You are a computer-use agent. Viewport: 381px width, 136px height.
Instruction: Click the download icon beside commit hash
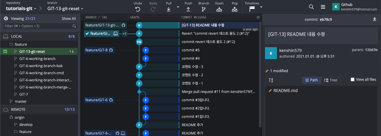click(x=374, y=19)
